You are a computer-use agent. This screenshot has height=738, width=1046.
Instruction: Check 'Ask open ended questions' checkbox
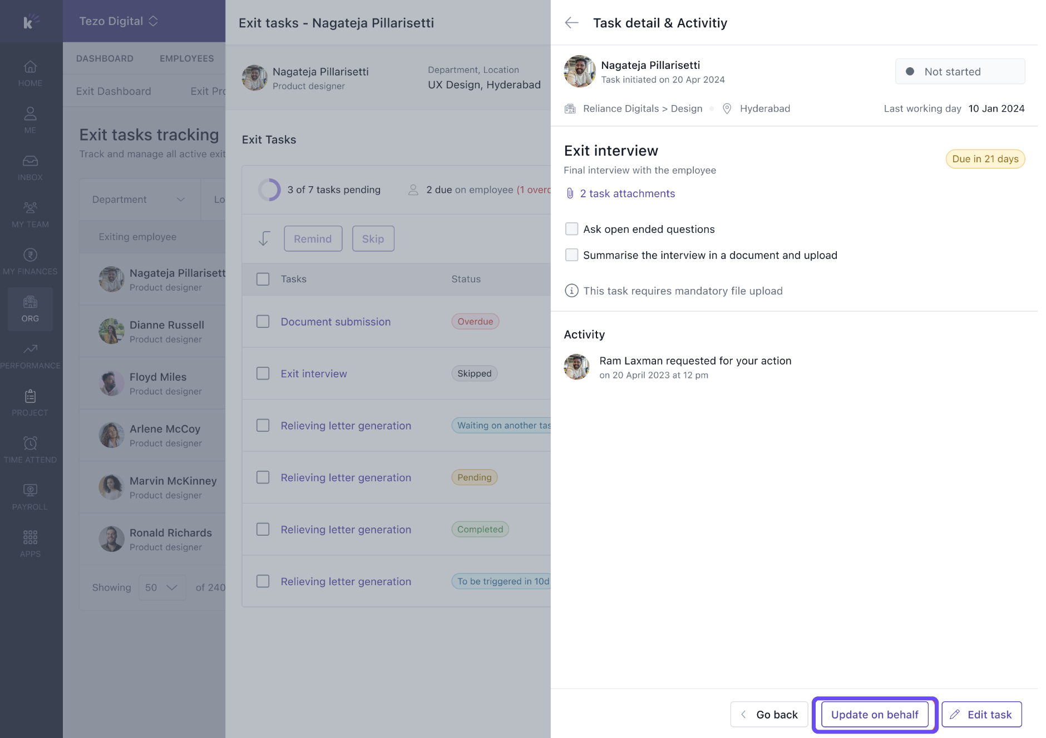571,229
